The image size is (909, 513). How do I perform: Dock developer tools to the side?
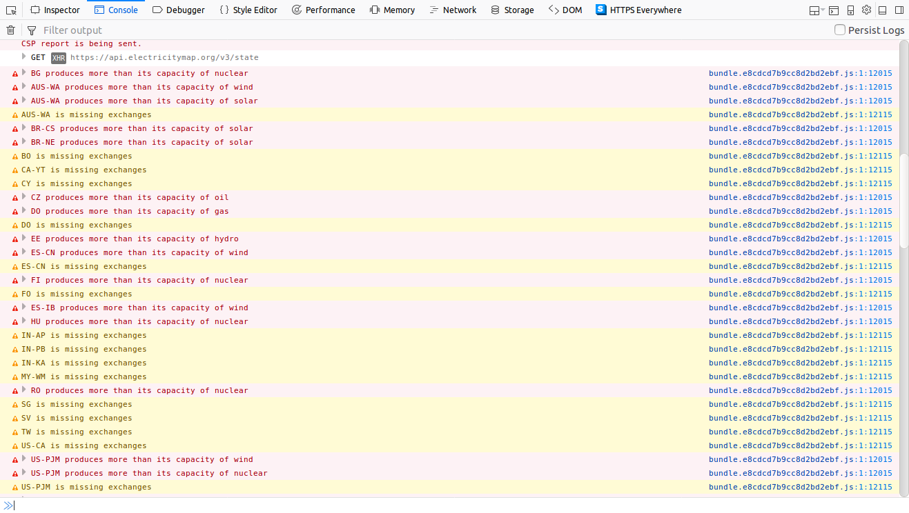click(899, 10)
